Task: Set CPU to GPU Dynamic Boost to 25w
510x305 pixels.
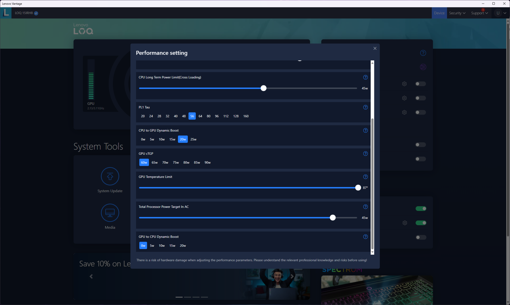Action: point(193,139)
